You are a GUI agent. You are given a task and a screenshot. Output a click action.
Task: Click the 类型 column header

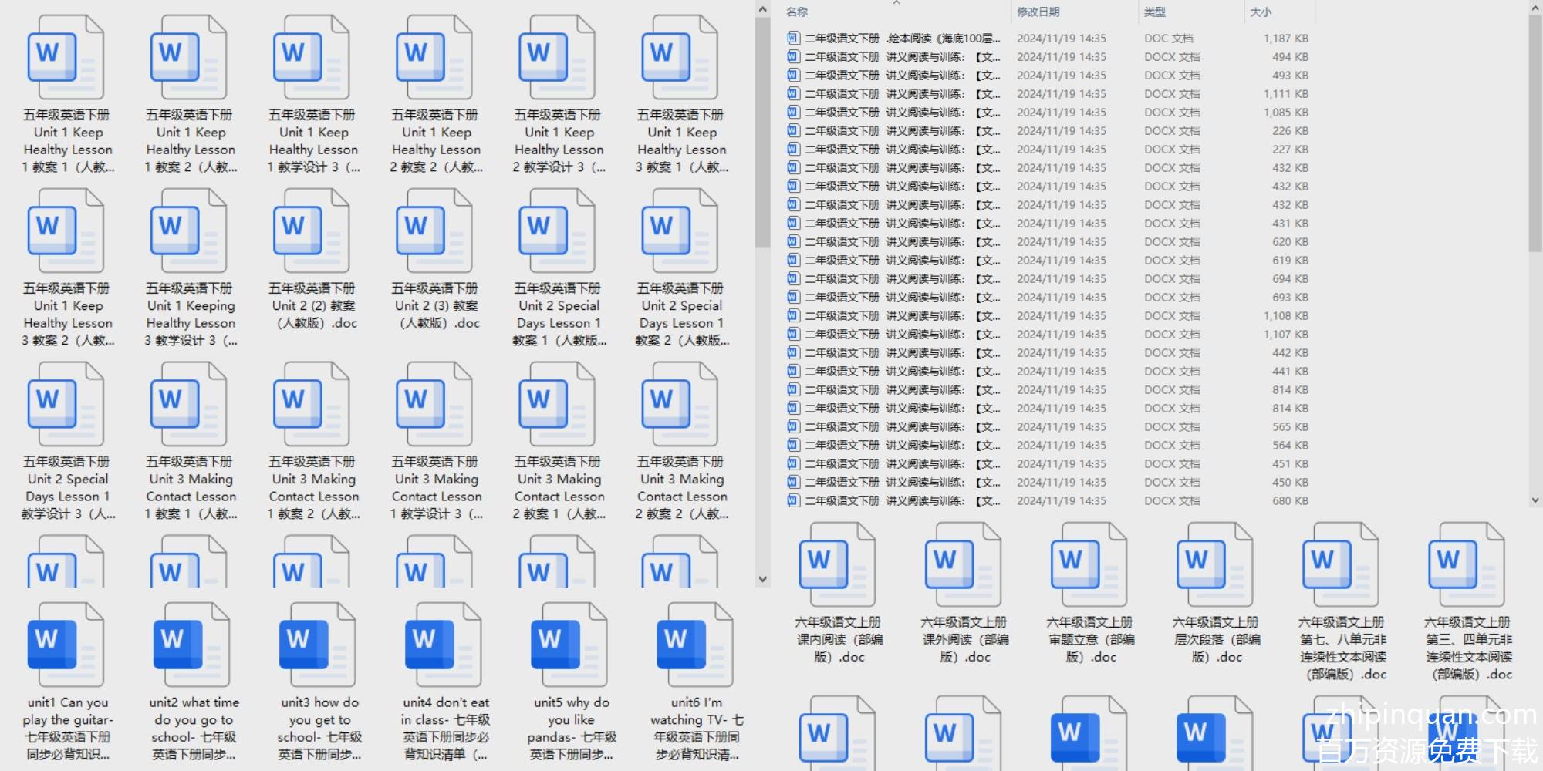pos(1154,12)
